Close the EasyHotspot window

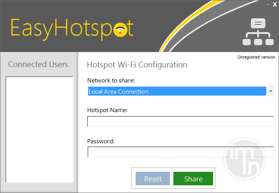[275, 5]
